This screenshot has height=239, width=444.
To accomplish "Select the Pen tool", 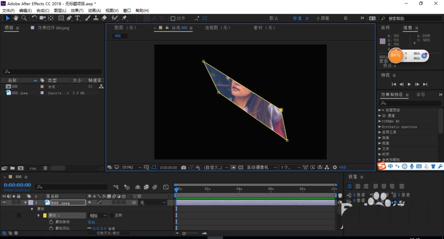I will (x=69, y=18).
